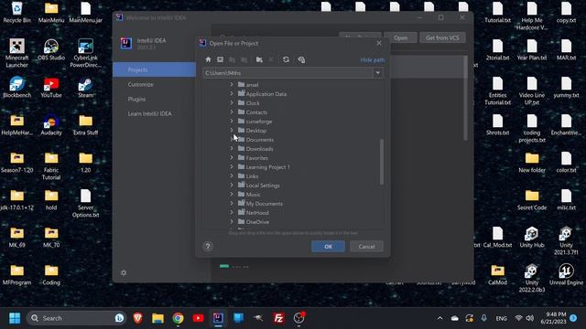Open Windows Start menu

(15, 318)
